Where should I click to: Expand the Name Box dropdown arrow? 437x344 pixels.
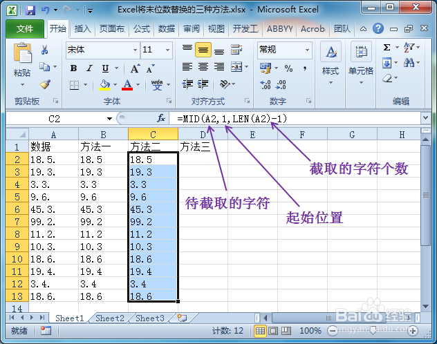point(109,119)
